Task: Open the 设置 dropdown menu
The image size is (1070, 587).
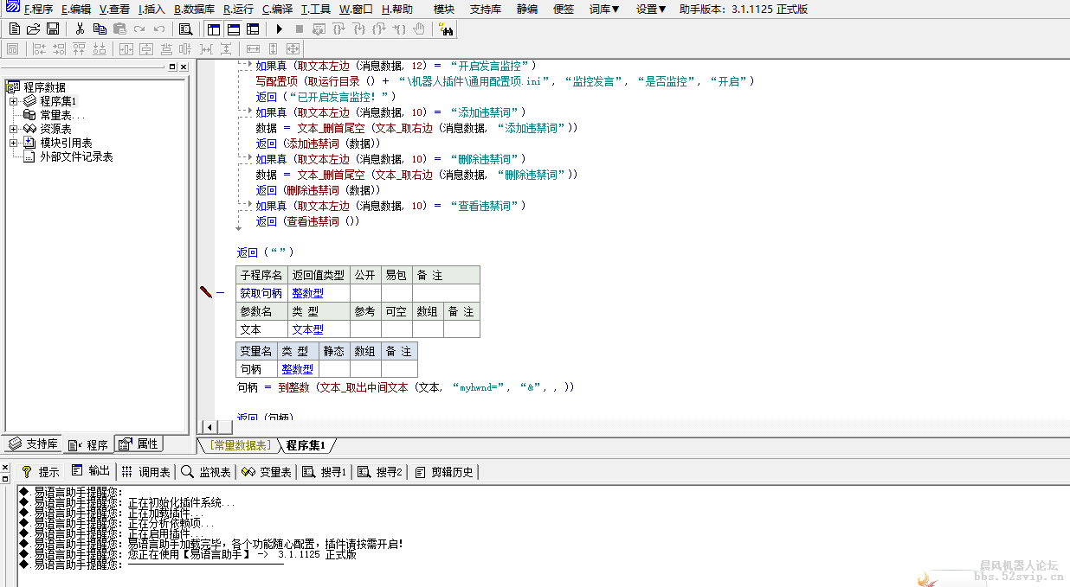Action: pos(650,10)
